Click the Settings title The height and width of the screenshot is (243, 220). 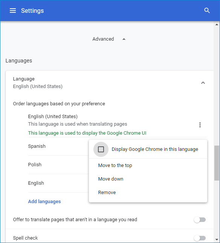(32, 11)
